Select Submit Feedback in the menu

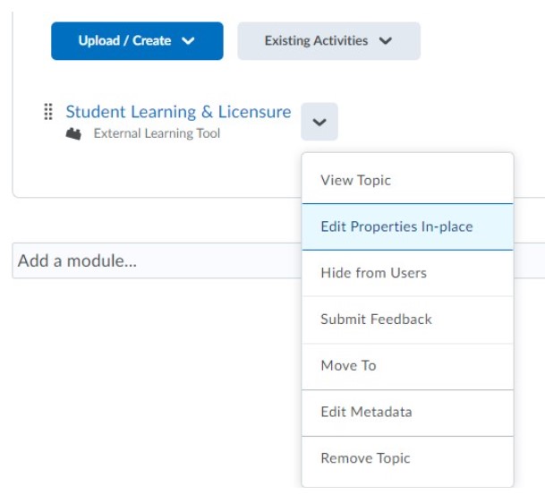408,320
